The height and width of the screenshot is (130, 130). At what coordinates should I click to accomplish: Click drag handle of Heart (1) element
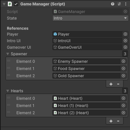[9, 105]
